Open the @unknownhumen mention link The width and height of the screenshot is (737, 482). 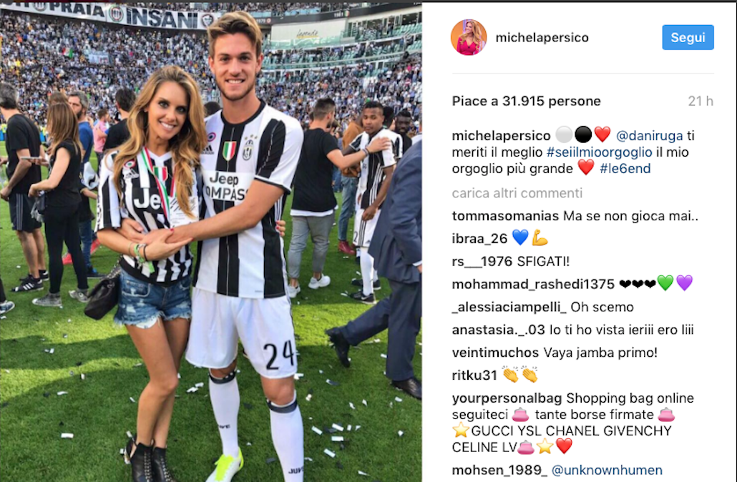607,470
